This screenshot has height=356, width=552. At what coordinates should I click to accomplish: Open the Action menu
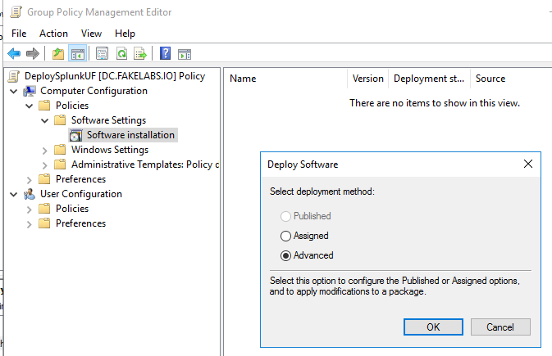pyautogui.click(x=53, y=34)
